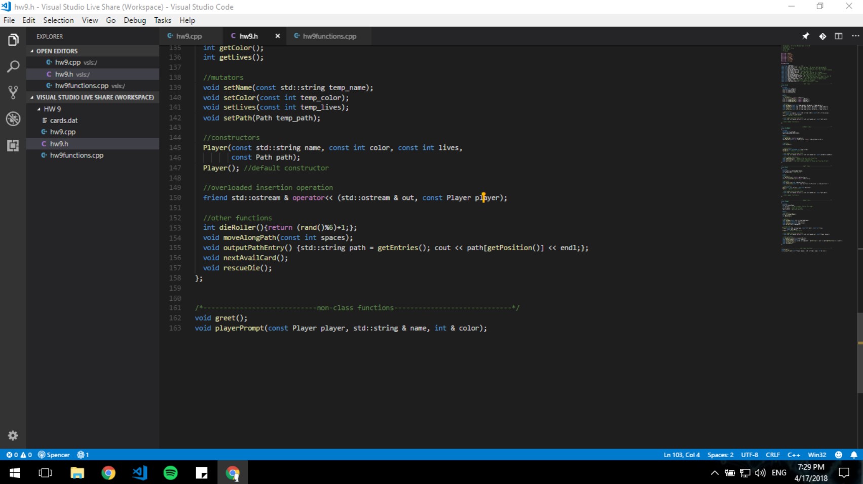Split the editor using the split icon

coord(839,36)
